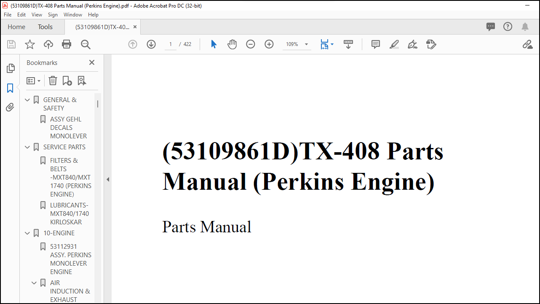Open the Attachments paperclip panel
This screenshot has width=540, height=304.
point(10,108)
